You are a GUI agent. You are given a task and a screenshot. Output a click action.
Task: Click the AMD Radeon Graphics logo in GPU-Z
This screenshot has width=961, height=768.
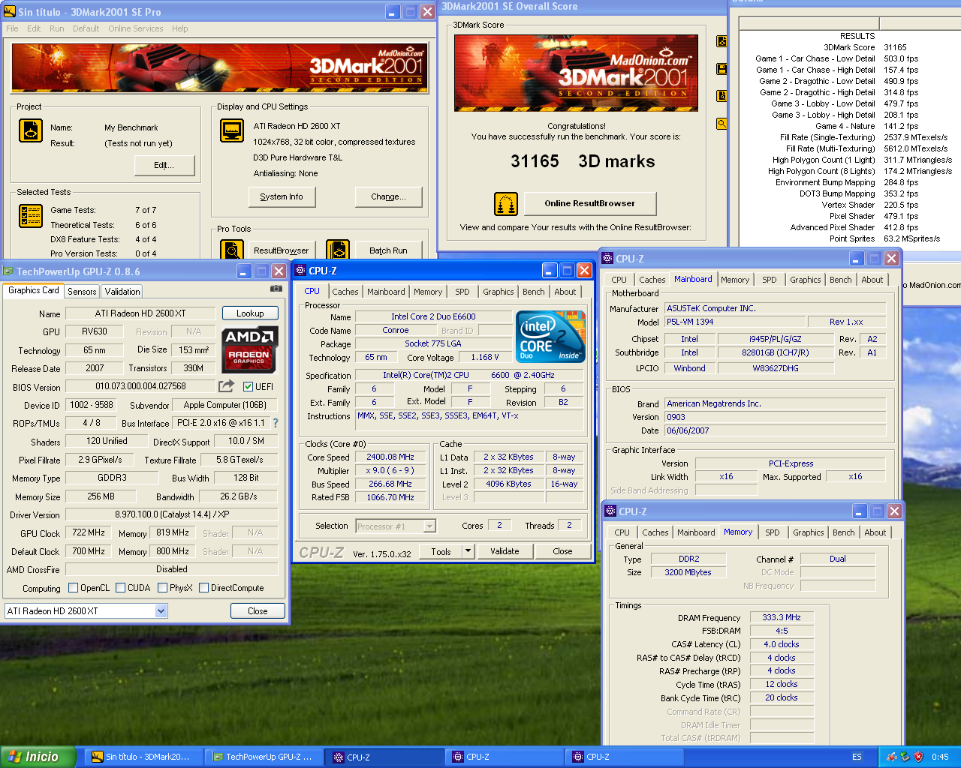tap(252, 349)
